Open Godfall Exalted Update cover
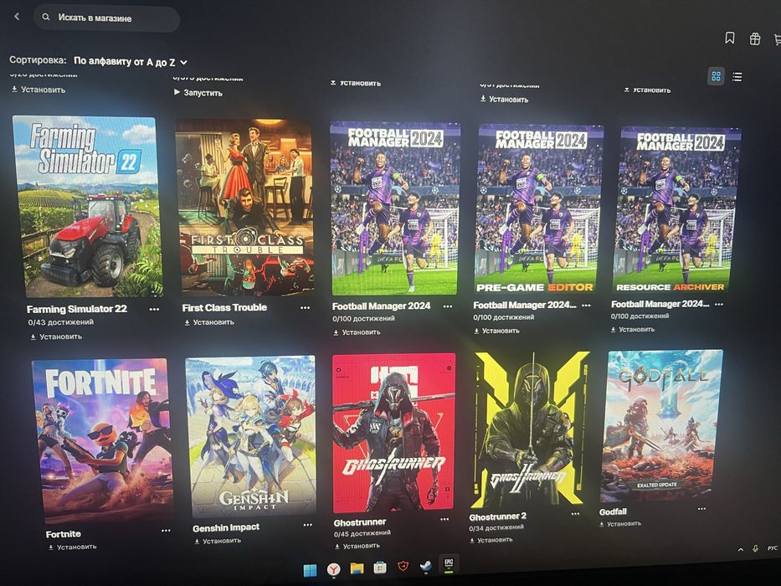 click(x=661, y=426)
